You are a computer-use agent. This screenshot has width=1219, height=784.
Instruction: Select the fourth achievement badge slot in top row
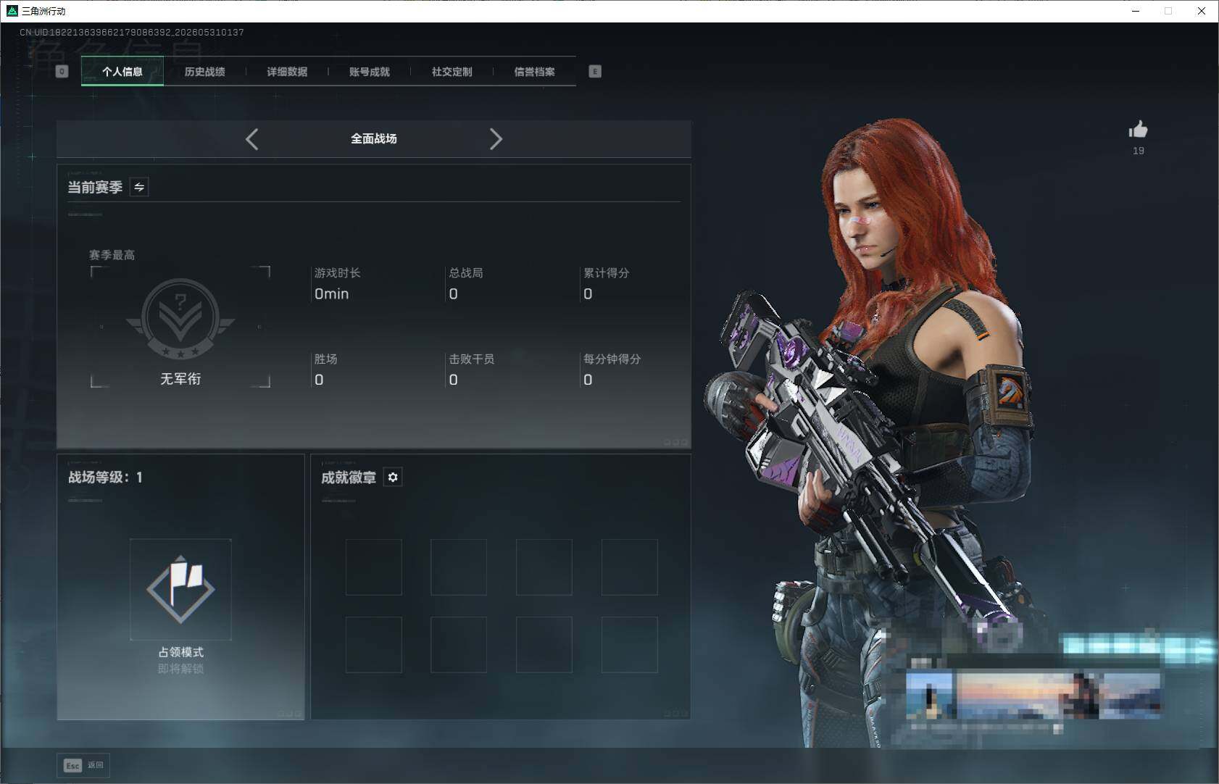coord(630,567)
